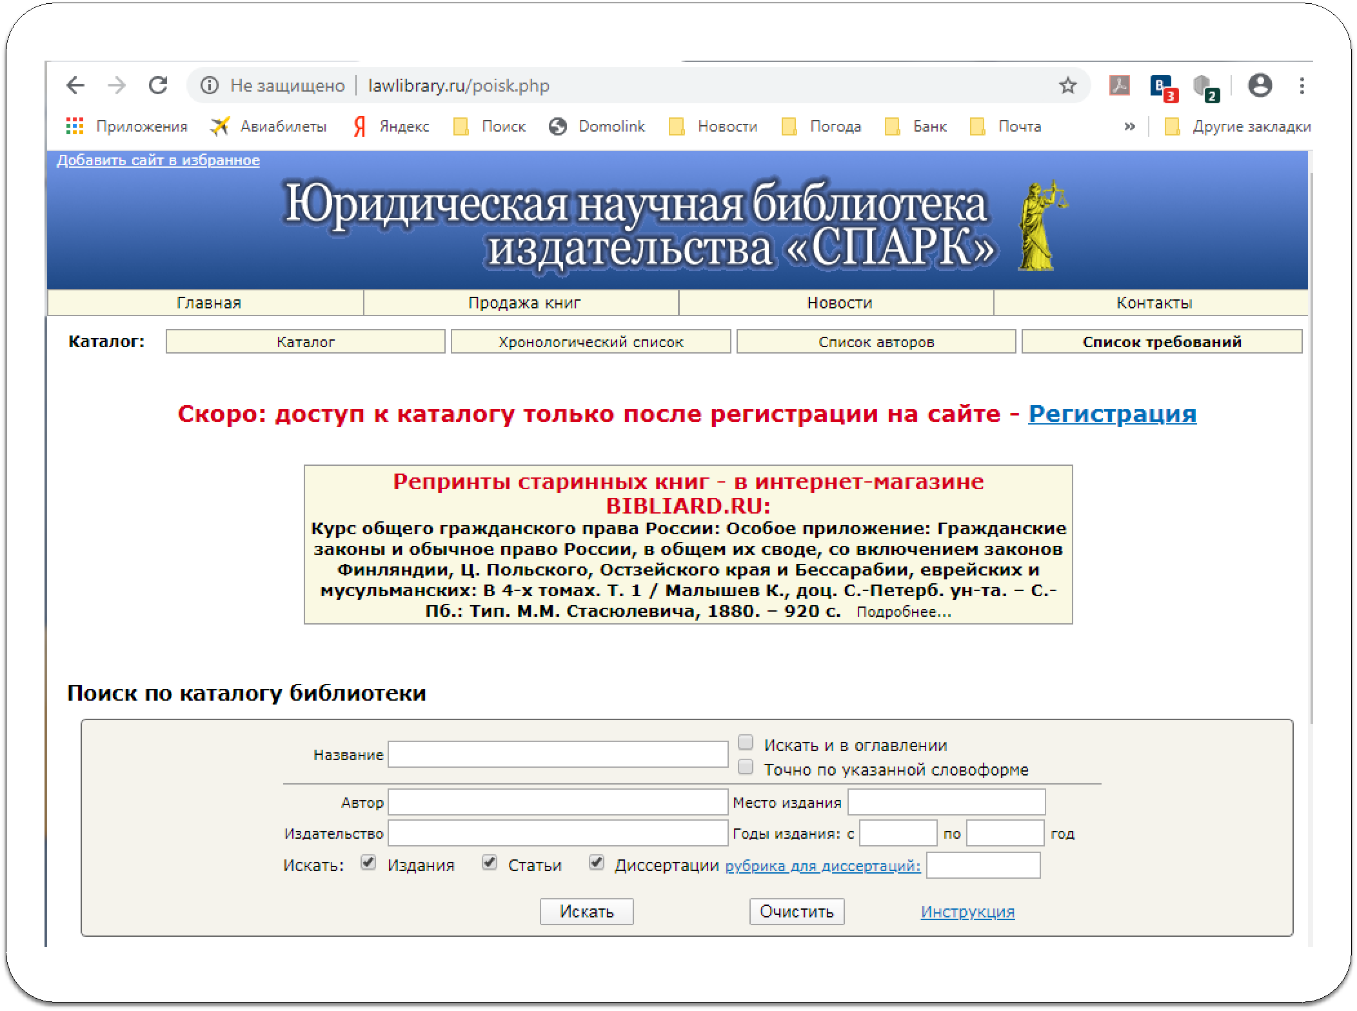The height and width of the screenshot is (1011, 1357).
Task: Open the Приложения apps grid bookmark
Action: coord(126,126)
